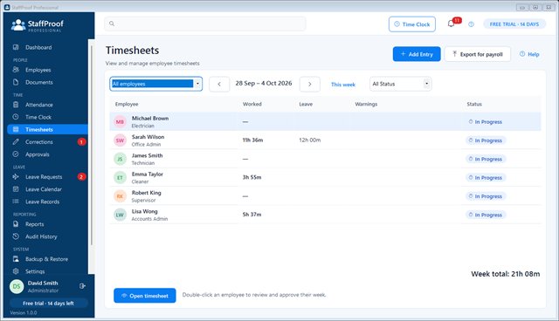Viewport: 559px width, 321px height.
Task: Select Timesheets sidebar item
Action: point(47,130)
